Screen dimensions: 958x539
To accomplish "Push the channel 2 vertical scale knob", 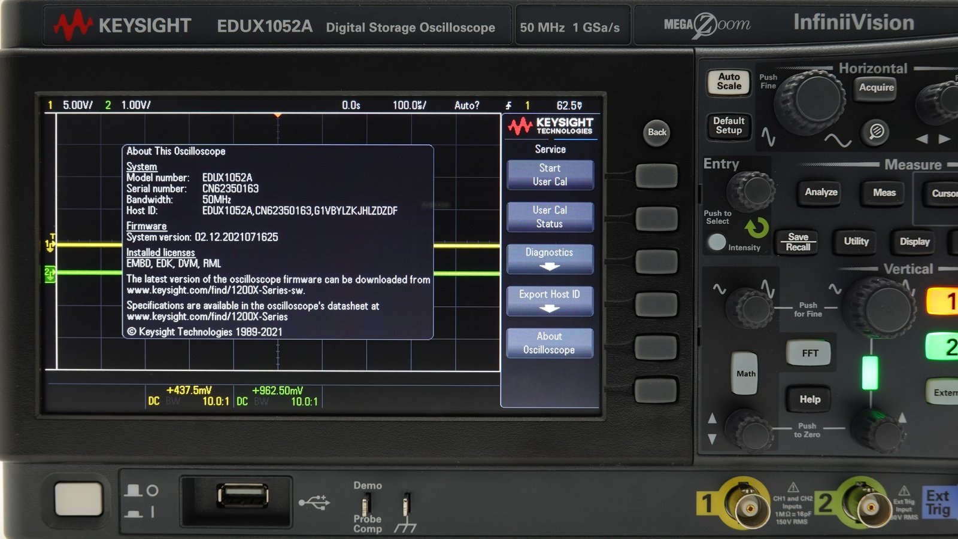I will (880, 308).
